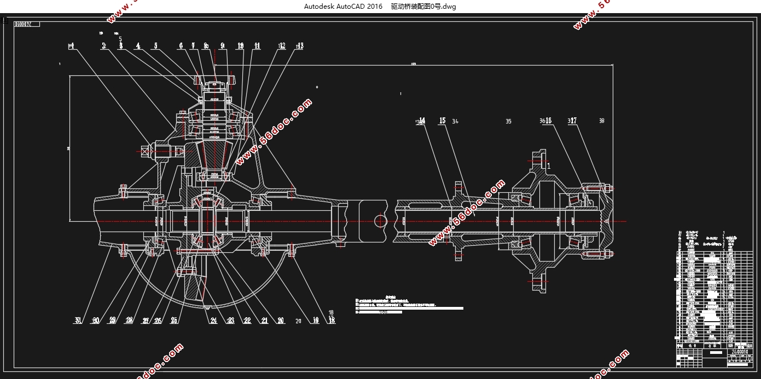The height and width of the screenshot is (379, 761).
Task: Click the title text '驱动桥装配图0号.dwg'
Action: (x=423, y=7)
